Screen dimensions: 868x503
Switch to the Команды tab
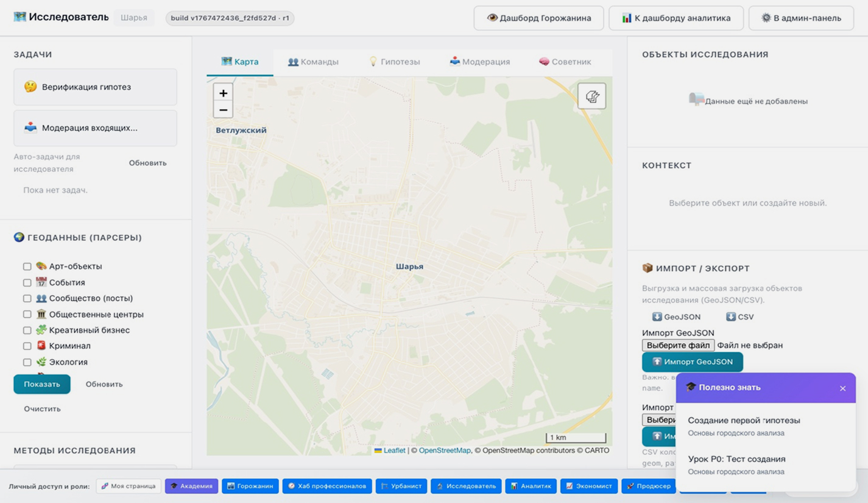click(x=313, y=62)
